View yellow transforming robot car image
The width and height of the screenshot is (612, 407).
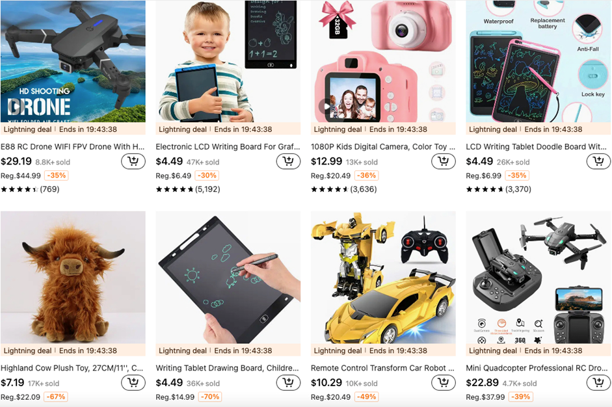(383, 278)
